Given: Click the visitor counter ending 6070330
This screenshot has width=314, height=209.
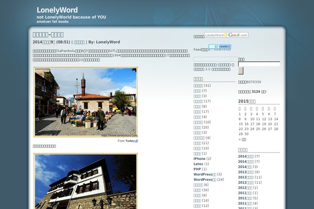Looking at the screenshot, I should click(250, 82).
